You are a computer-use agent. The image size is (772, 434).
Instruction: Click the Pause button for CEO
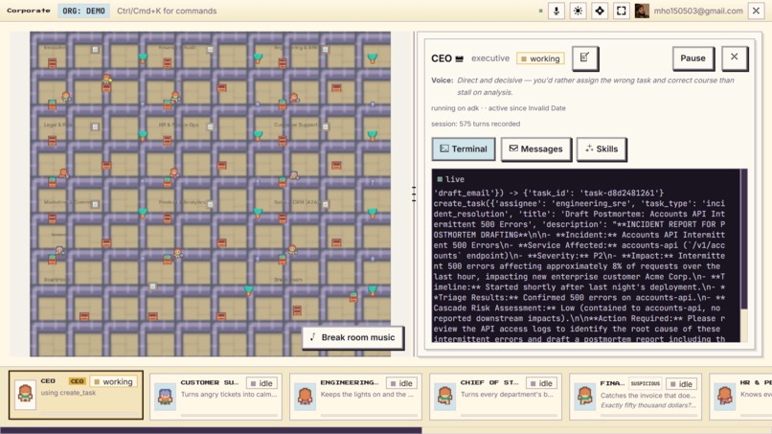click(693, 58)
